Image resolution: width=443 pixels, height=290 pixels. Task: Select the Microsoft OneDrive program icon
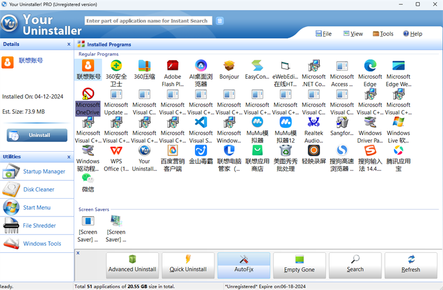[x=87, y=95]
